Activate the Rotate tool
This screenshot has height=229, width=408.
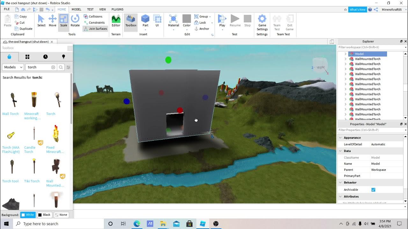[x=75, y=21]
